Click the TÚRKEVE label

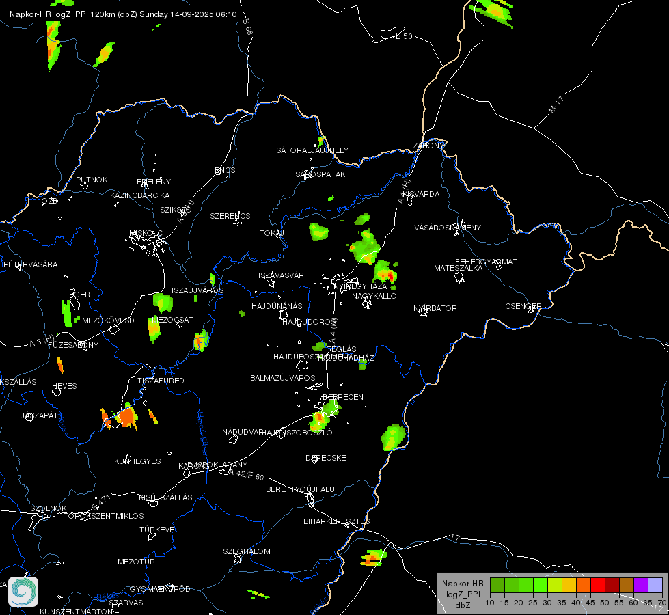[158, 530]
